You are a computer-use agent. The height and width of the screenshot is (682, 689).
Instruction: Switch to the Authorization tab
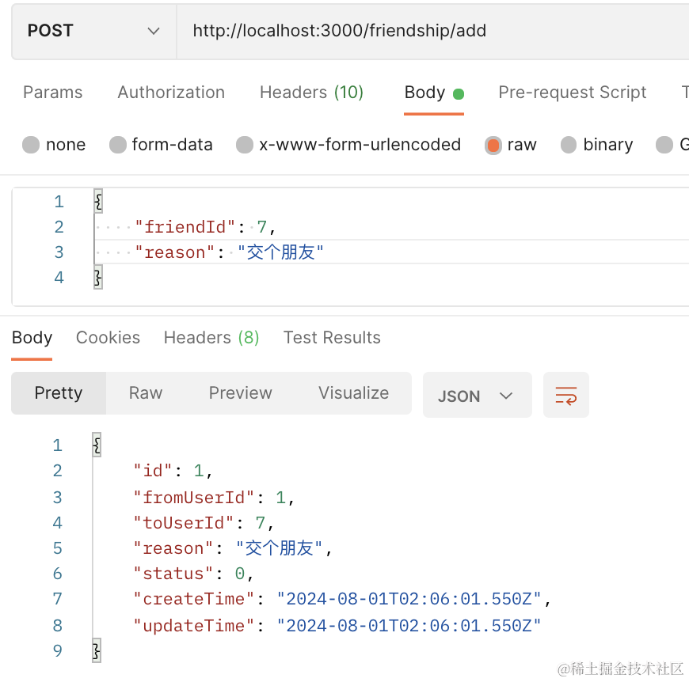click(171, 93)
